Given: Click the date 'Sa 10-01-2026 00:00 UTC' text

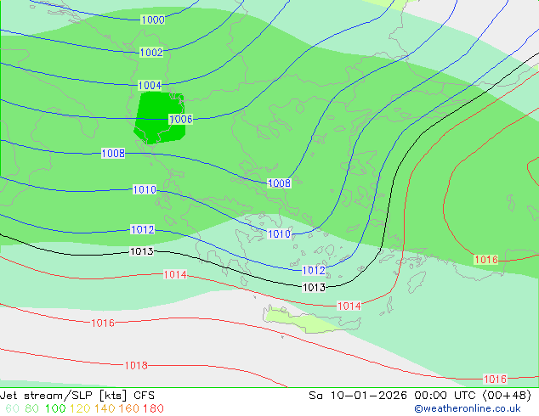Looking at the screenshot, I should (394, 396).
